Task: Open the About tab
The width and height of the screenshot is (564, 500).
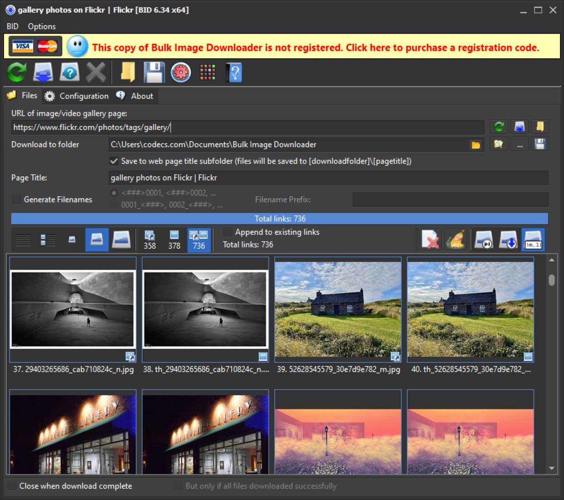Action: 135,96
